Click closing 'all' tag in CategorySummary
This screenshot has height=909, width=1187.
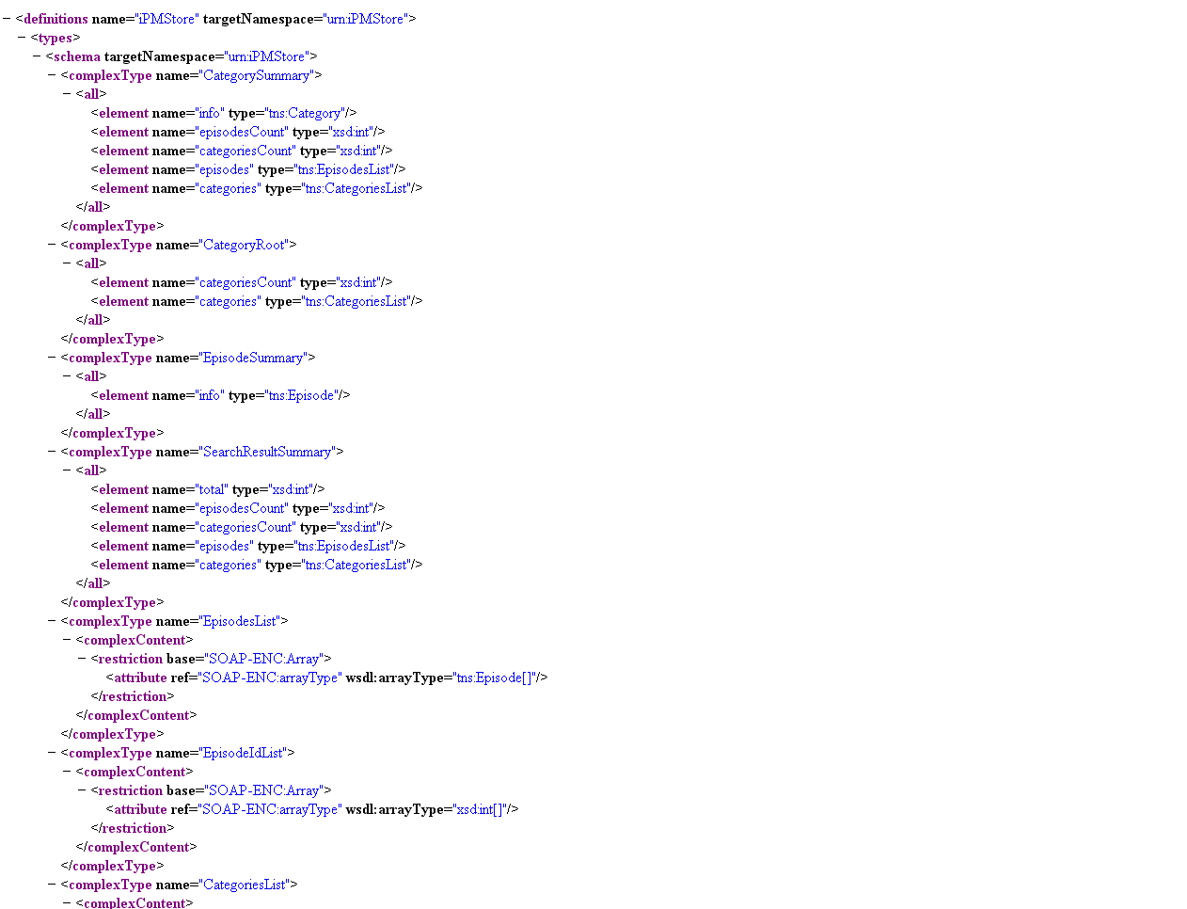[93, 207]
